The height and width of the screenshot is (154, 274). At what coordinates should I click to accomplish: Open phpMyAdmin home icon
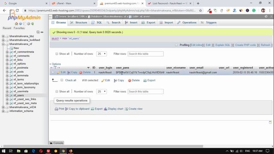click(x=16, y=24)
